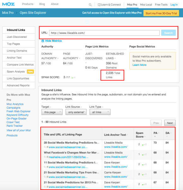Click the Log in link
Screen dimensions: 183x190
point(174,5)
